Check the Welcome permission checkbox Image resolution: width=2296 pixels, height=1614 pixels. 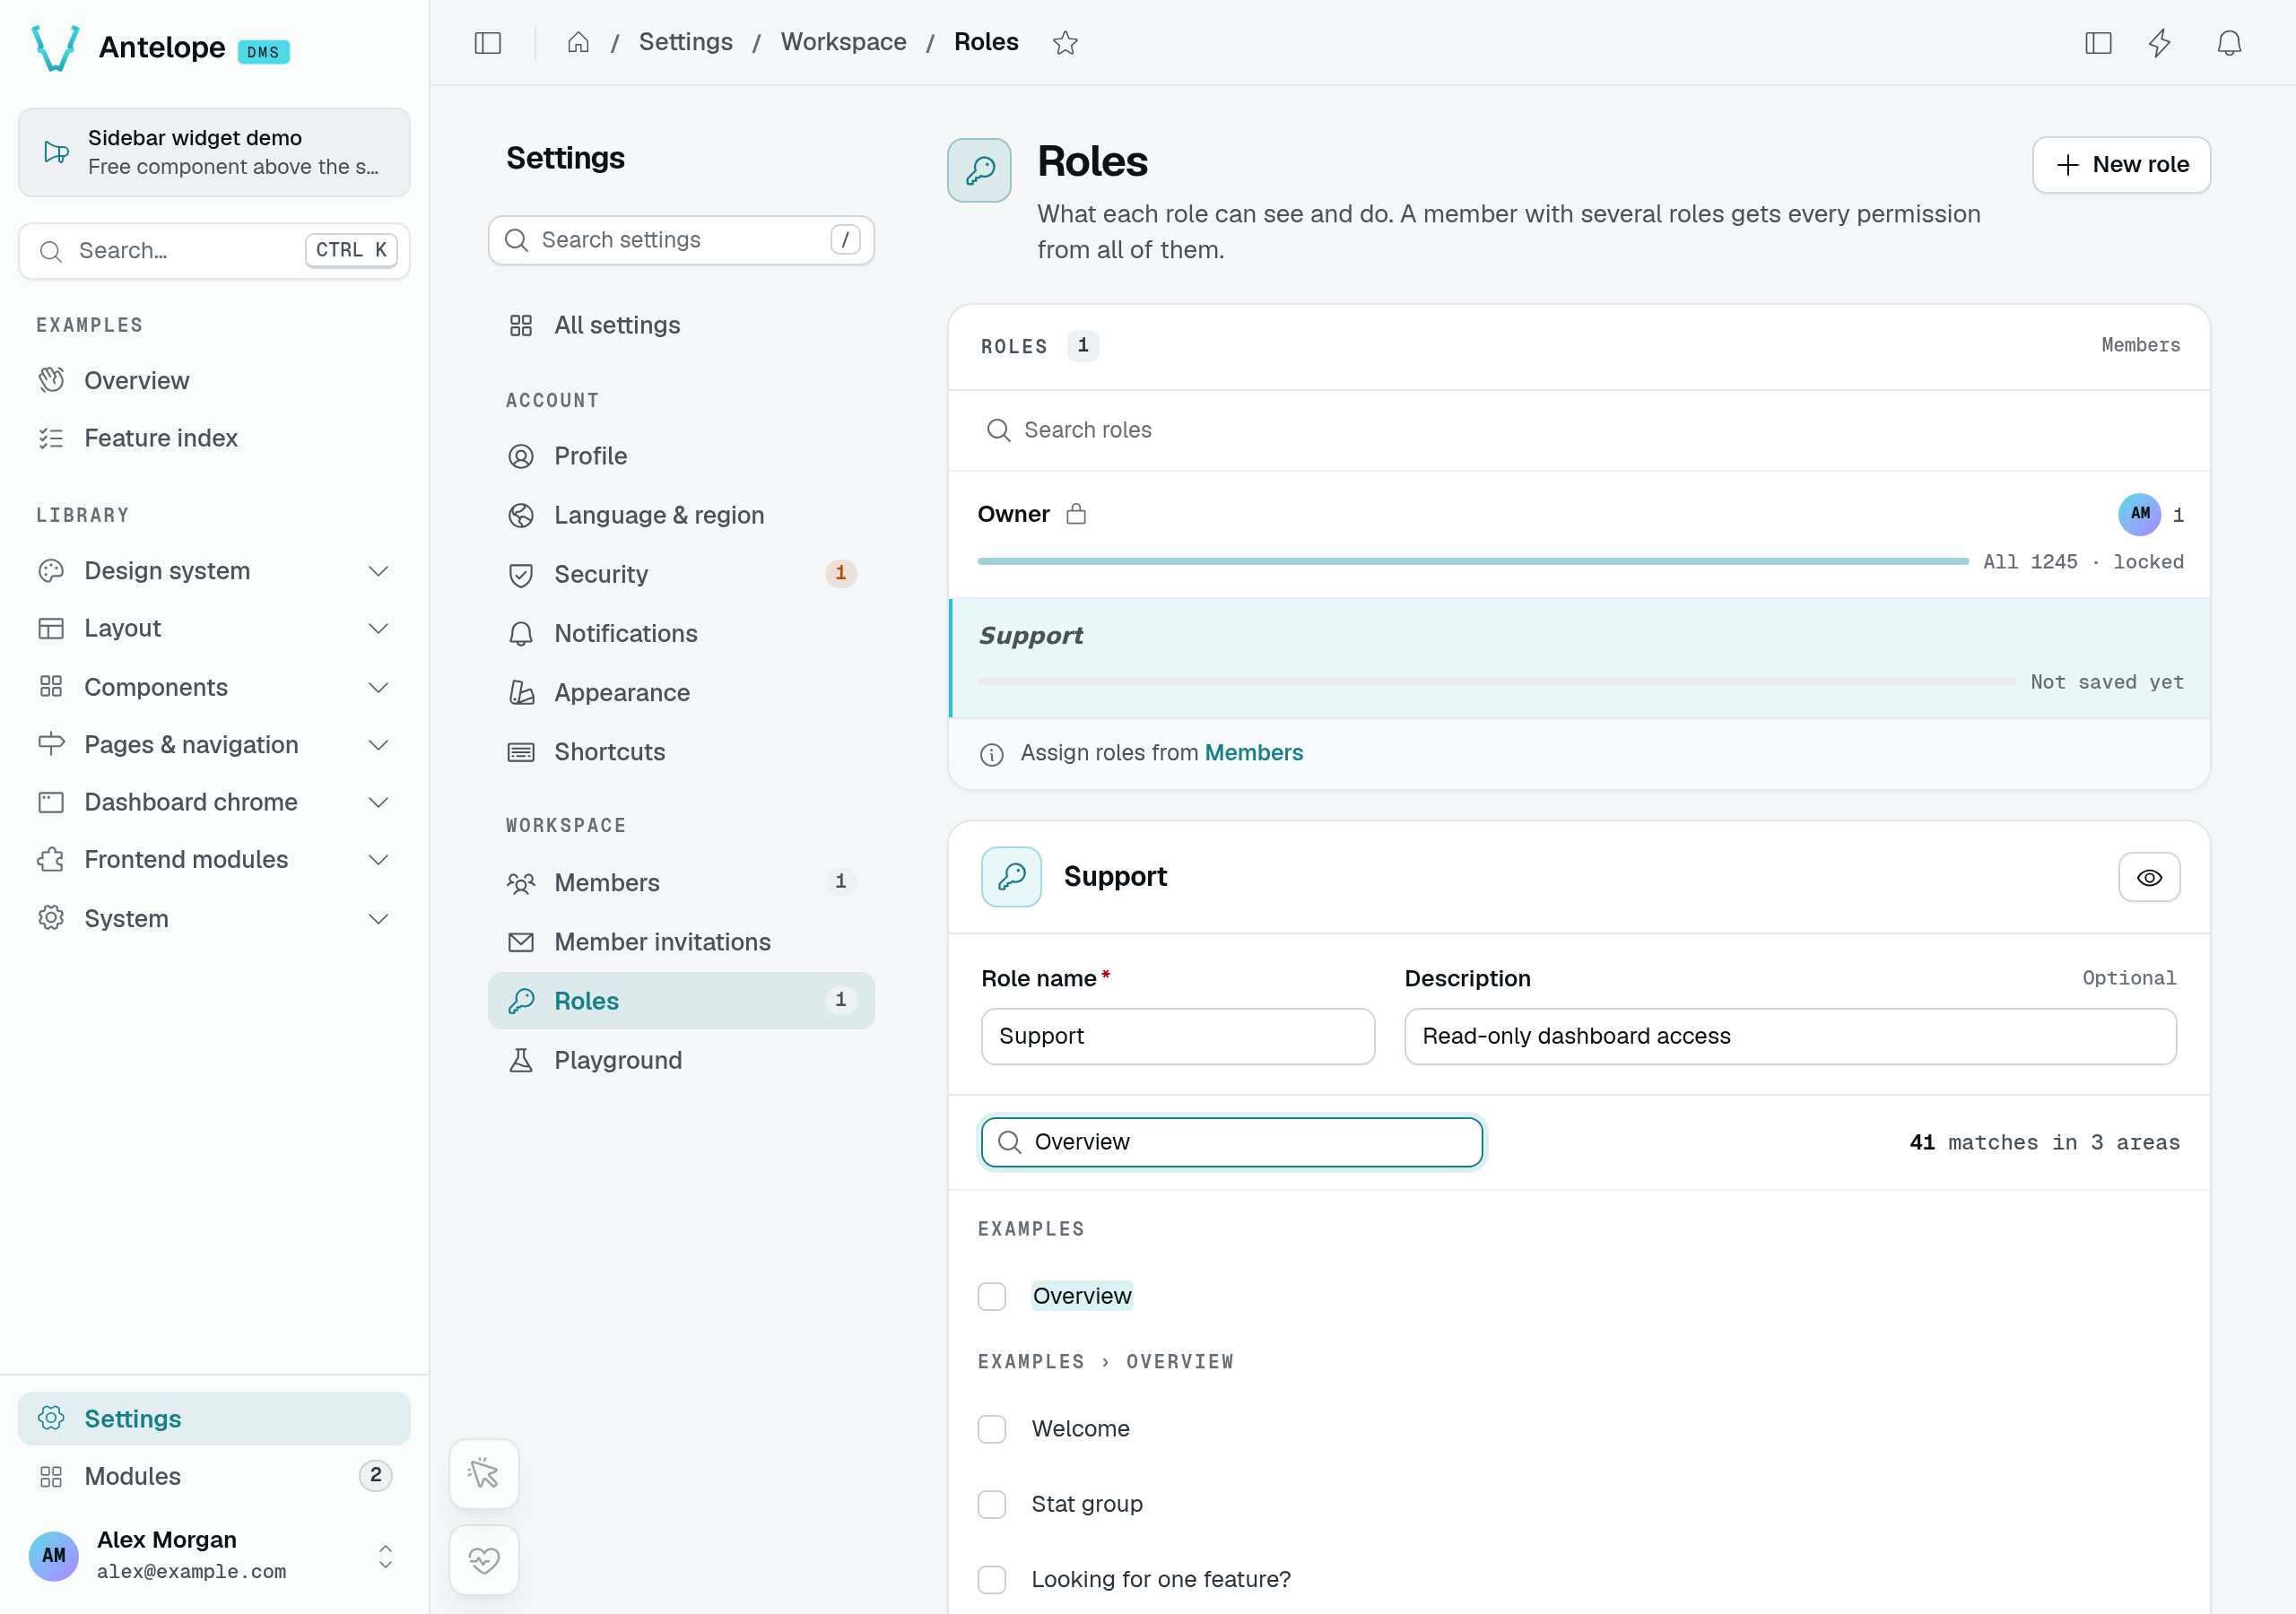tap(991, 1429)
